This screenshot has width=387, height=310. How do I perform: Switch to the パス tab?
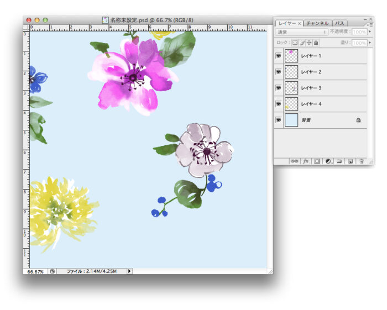click(339, 23)
